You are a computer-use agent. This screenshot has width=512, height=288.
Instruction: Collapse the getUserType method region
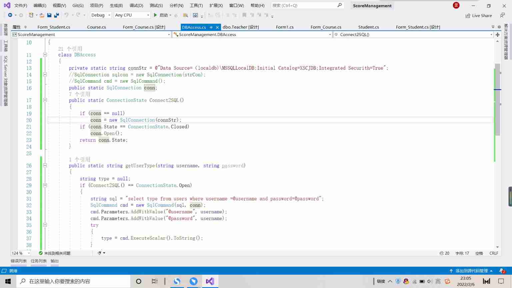[45, 165]
